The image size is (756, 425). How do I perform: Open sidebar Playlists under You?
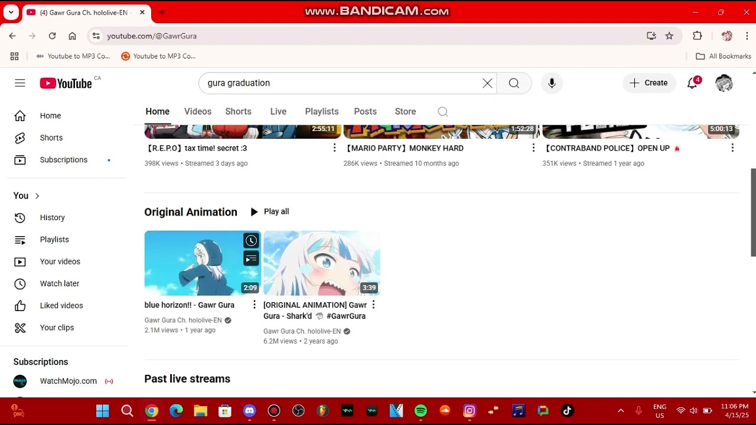pyautogui.click(x=64, y=240)
